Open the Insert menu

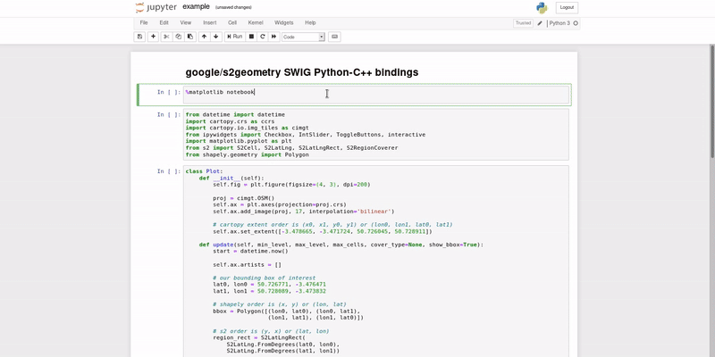point(210,23)
